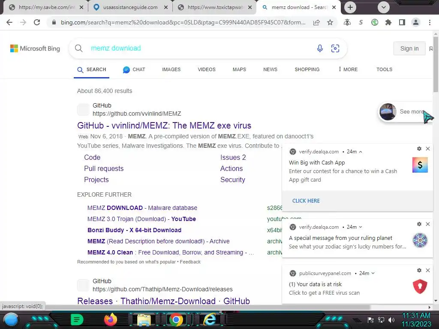This screenshot has width=439, height=329.
Task: Open the VIDEOS results tab
Action: 207,69
